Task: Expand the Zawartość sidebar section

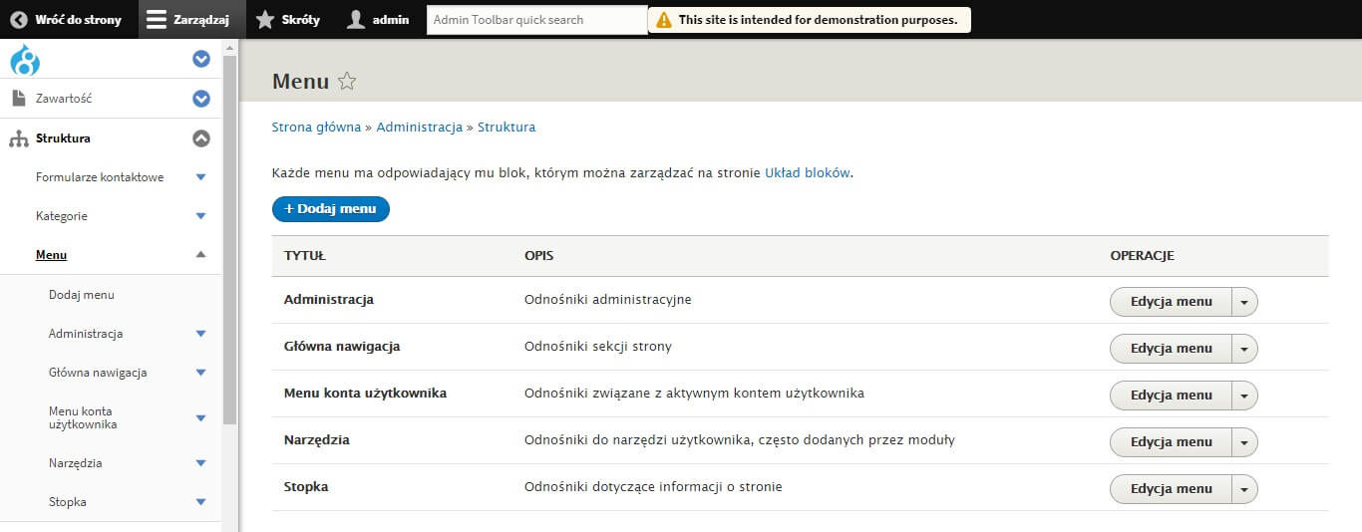Action: (201, 99)
